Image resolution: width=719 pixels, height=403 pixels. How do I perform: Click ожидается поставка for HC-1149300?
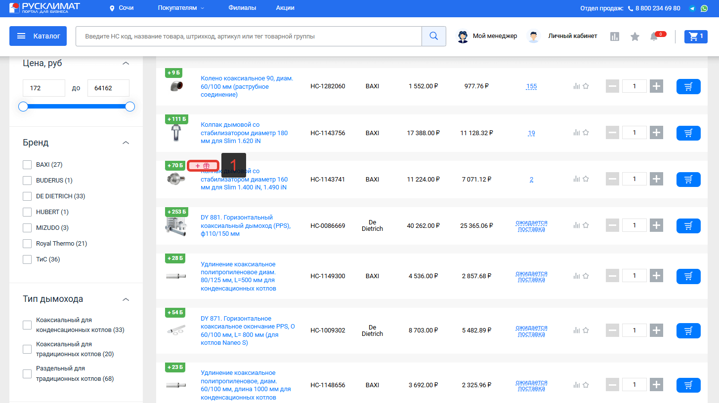click(531, 276)
